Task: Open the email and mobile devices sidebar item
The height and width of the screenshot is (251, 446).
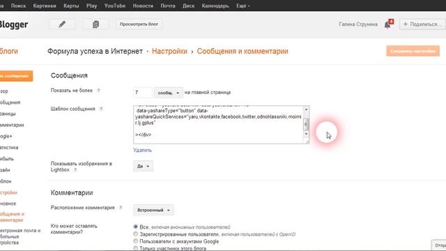Action: click(x=20, y=236)
